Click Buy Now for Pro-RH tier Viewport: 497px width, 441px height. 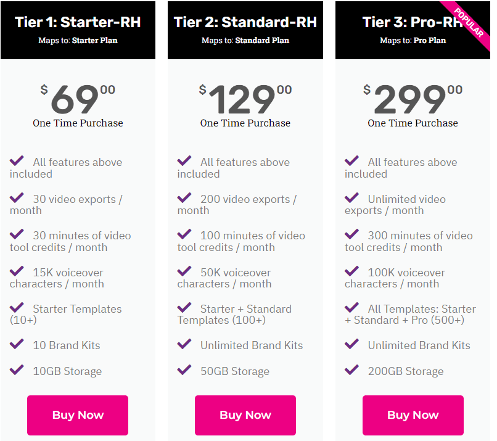tap(413, 415)
